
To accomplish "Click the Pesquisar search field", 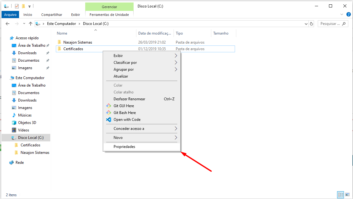I will pyautogui.click(x=330, y=24).
